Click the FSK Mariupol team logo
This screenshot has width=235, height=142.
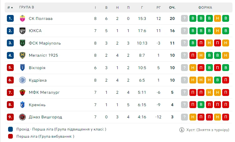pyautogui.click(x=22, y=43)
